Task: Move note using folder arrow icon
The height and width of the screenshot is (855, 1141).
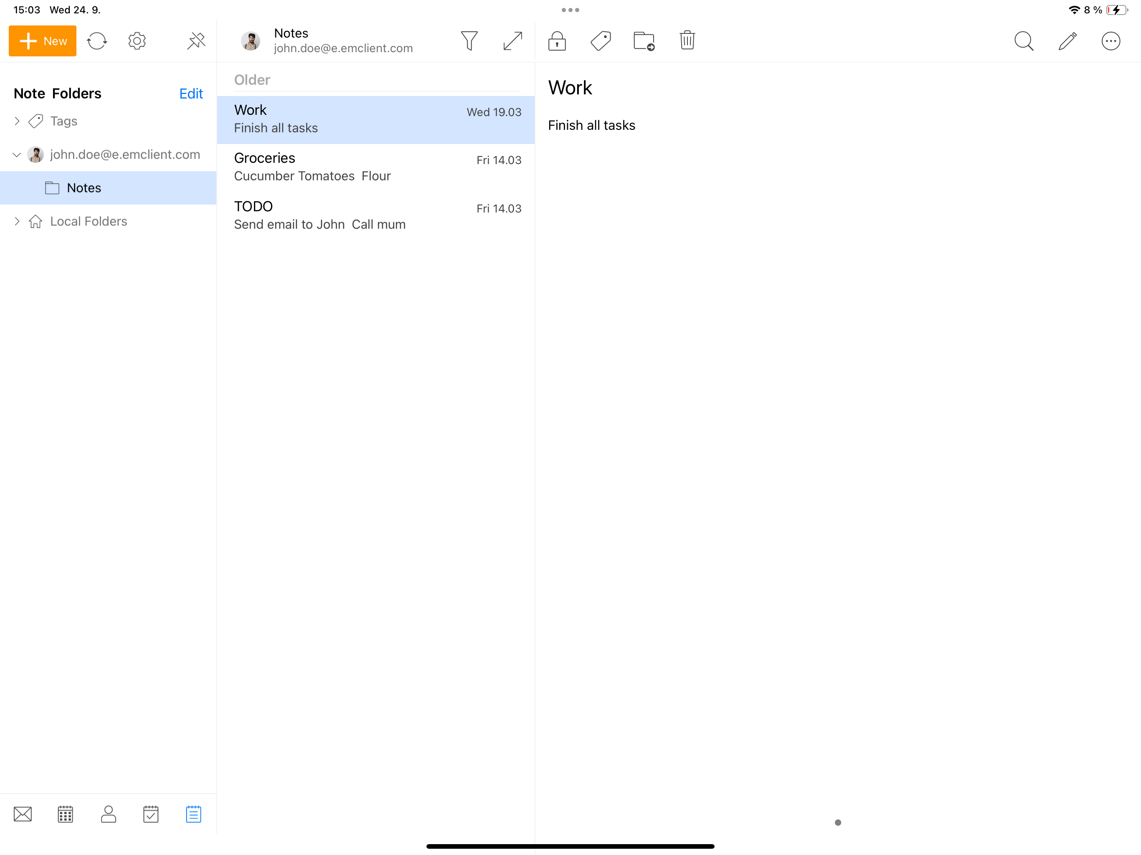Action: point(644,41)
